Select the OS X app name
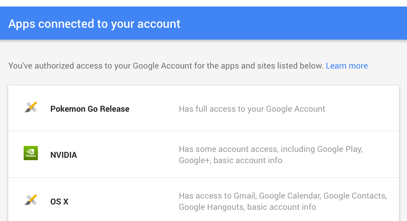 [59, 201]
